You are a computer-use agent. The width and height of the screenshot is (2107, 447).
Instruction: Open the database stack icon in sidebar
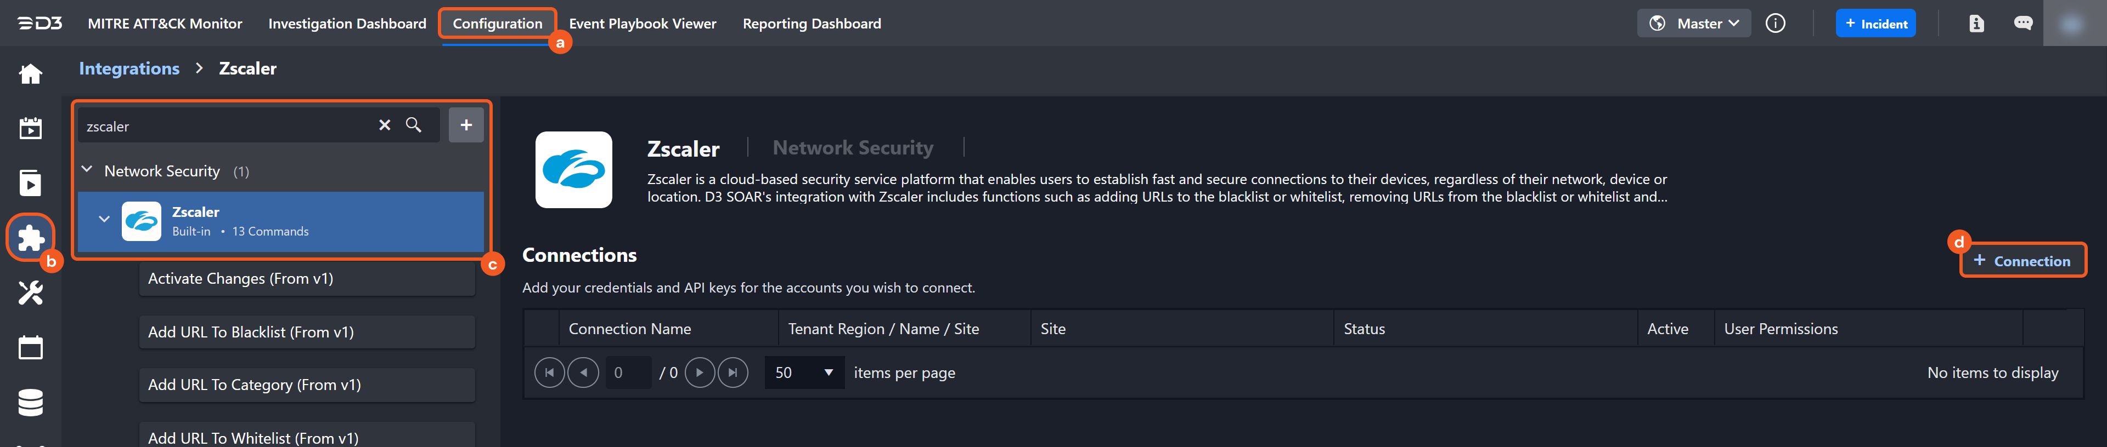pyautogui.click(x=30, y=402)
